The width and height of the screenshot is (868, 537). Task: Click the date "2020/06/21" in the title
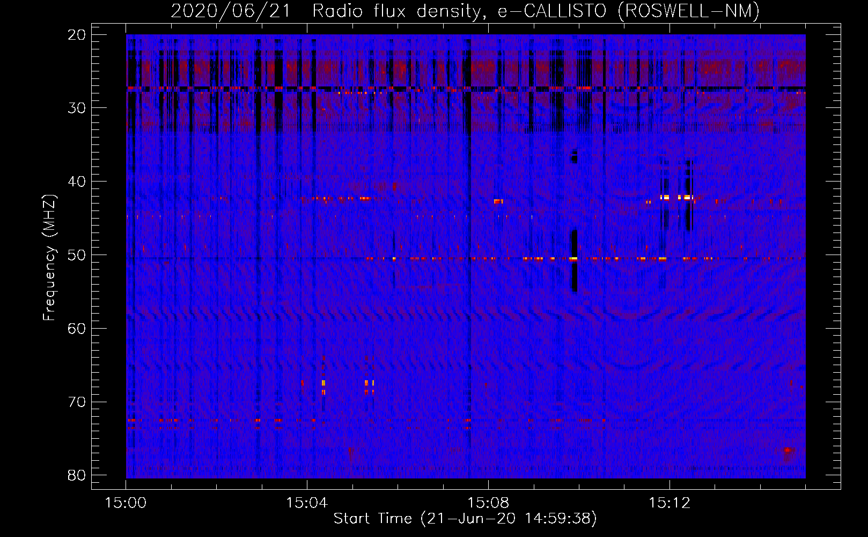pos(231,11)
